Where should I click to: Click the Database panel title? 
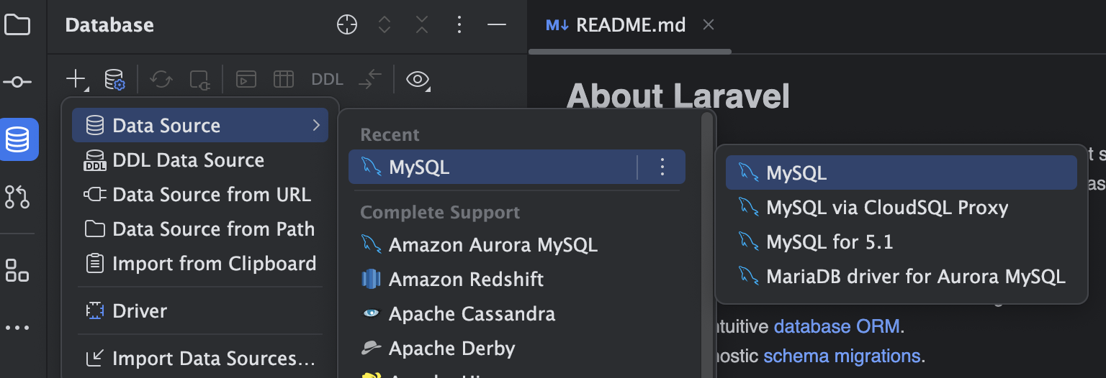(109, 25)
